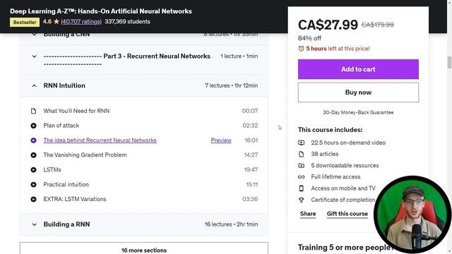Click the star rating icon in header
Screen dimensions: 452x254
[x=56, y=21]
